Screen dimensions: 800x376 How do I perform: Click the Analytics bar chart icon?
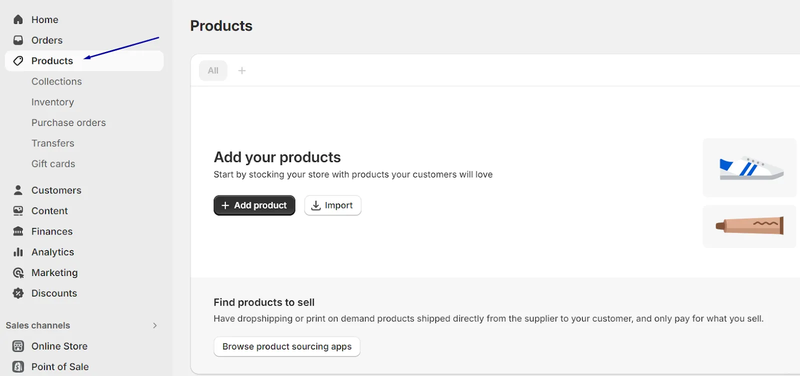(x=18, y=252)
